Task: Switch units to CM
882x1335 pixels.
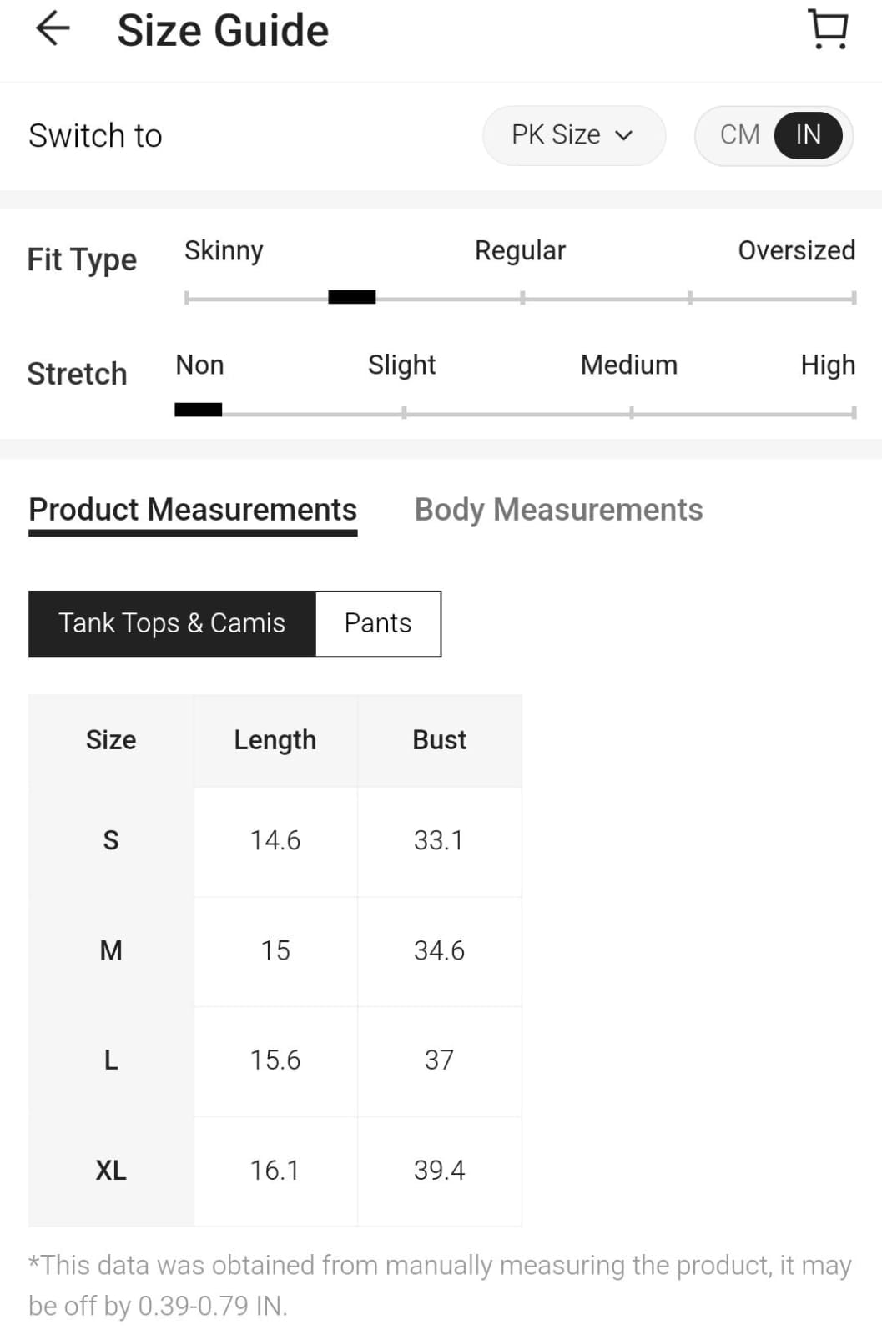Action: tap(739, 135)
